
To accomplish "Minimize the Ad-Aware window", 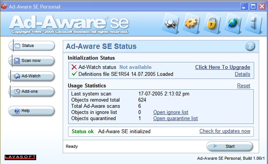I will pos(244,7).
